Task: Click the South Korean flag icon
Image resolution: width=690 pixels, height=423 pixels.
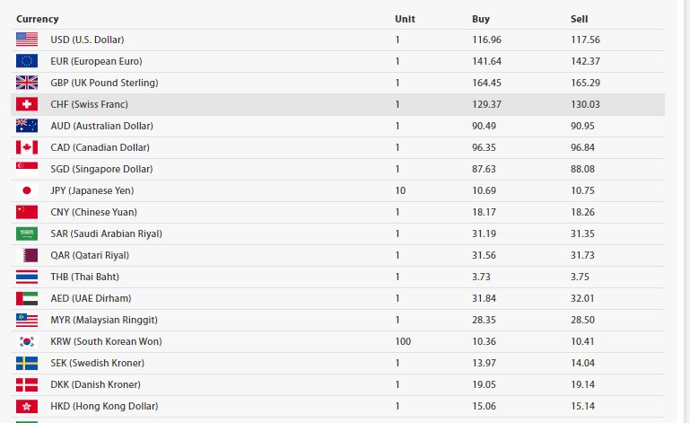Action: coord(27,341)
